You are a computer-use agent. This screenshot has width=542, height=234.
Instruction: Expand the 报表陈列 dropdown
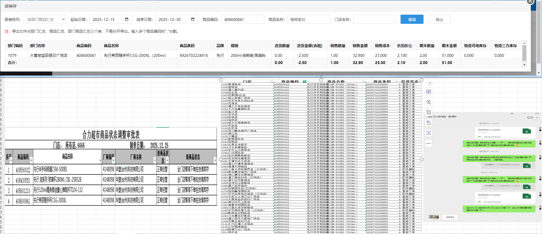tap(63, 20)
